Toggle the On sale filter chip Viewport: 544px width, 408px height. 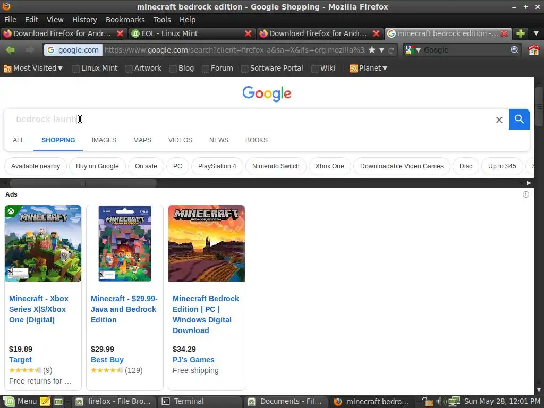pyautogui.click(x=146, y=166)
